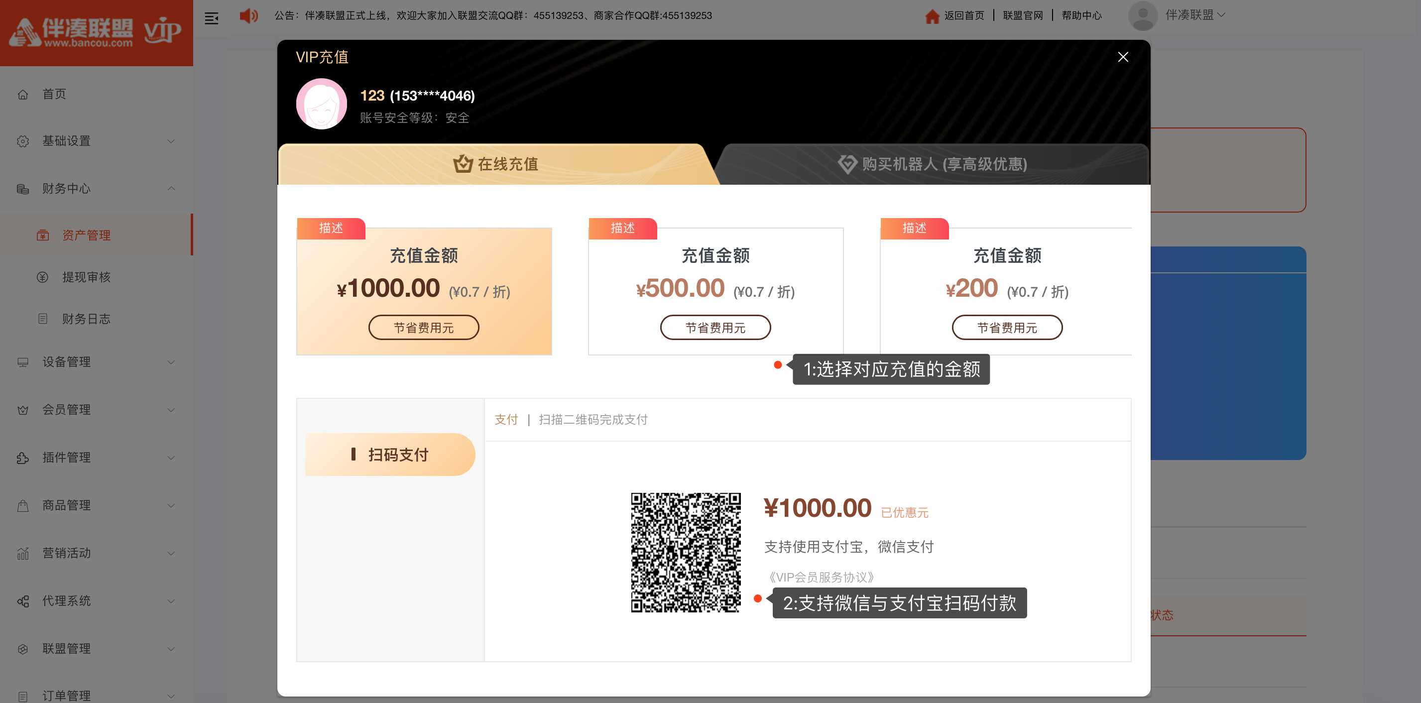Open 资产管理 menu item
The height and width of the screenshot is (703, 1421).
(x=97, y=235)
